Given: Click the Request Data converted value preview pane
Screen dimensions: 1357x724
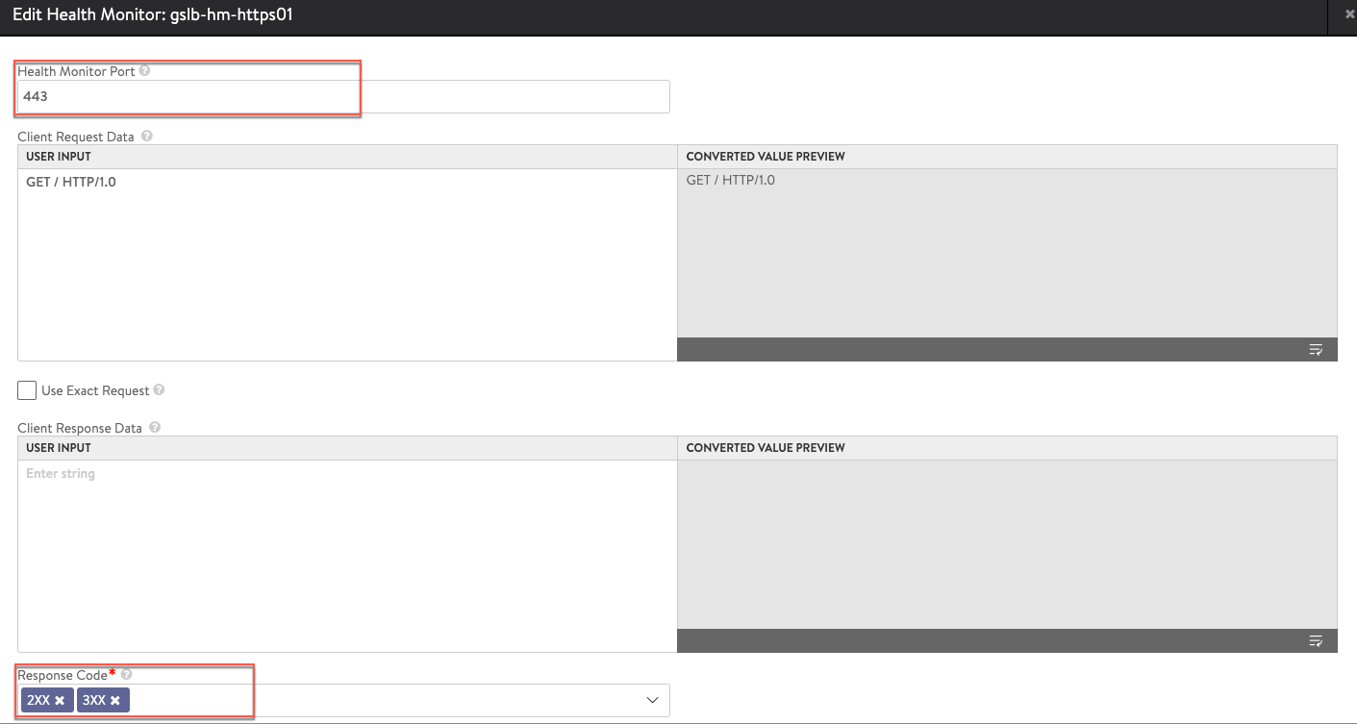Looking at the screenshot, I should point(1006,253).
